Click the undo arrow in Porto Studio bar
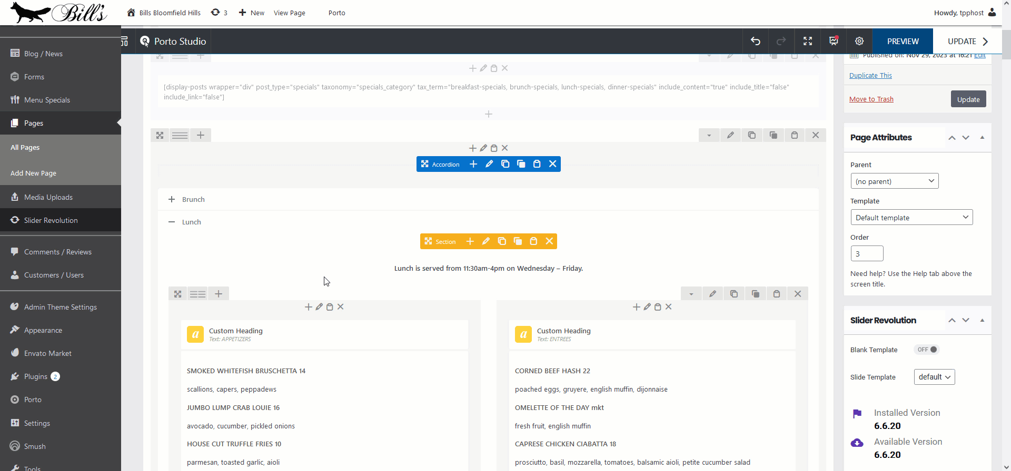This screenshot has height=471, width=1011. [x=756, y=41]
